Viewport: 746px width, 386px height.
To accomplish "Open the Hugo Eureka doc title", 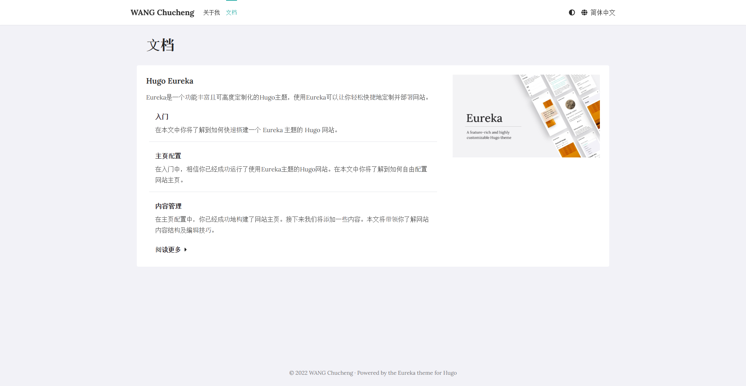I will [169, 81].
